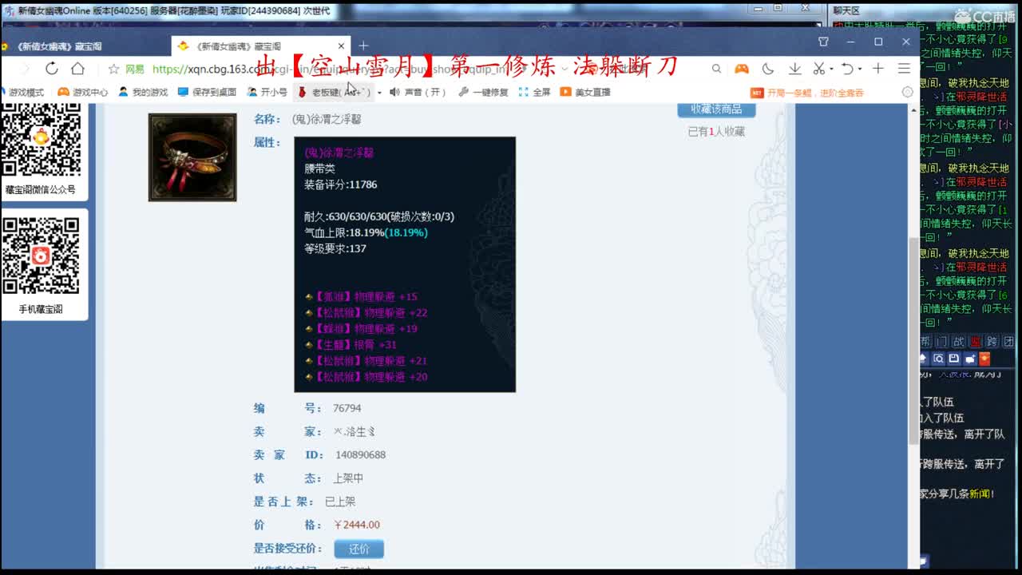
Task: Open the browser hamburger menu
Action: coord(904,69)
